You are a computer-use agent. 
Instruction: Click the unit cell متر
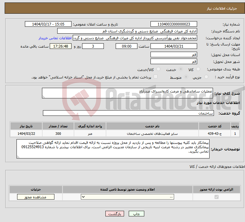[90, 134]
